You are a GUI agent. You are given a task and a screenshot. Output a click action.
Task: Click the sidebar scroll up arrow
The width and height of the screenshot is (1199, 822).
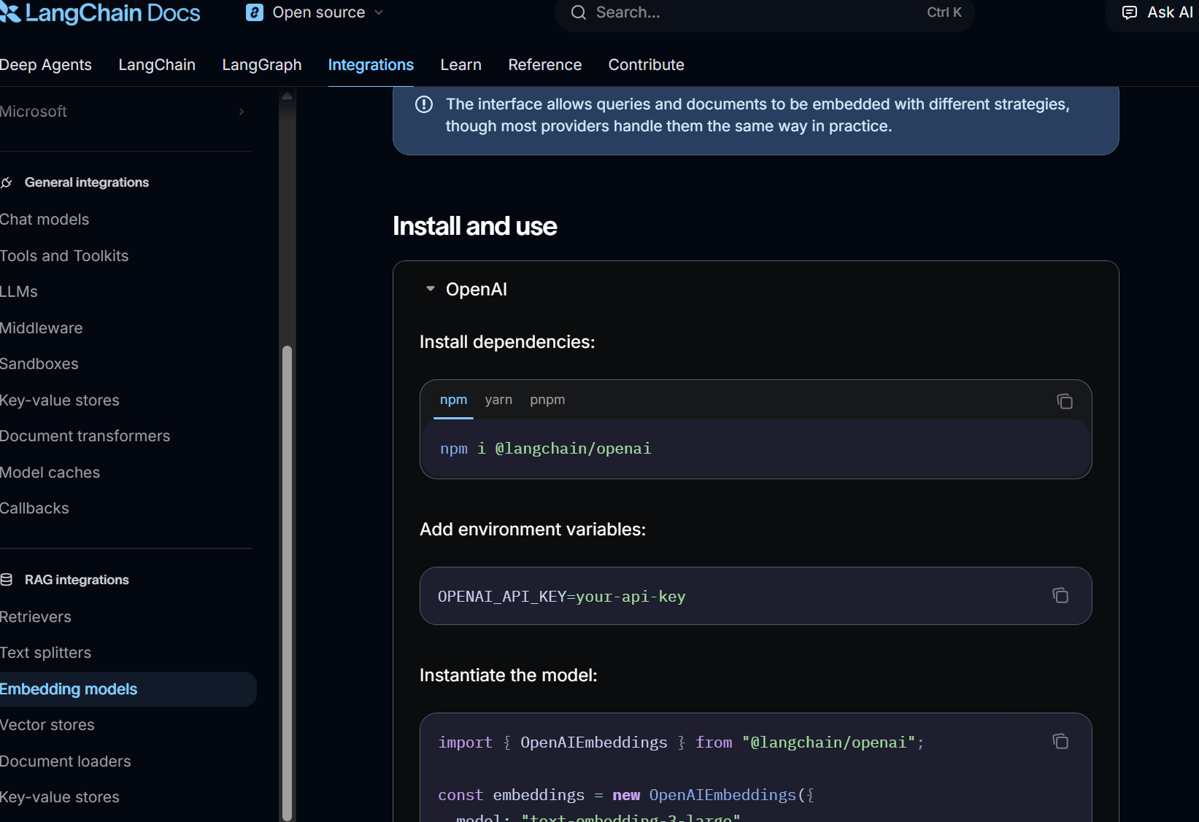[x=288, y=96]
